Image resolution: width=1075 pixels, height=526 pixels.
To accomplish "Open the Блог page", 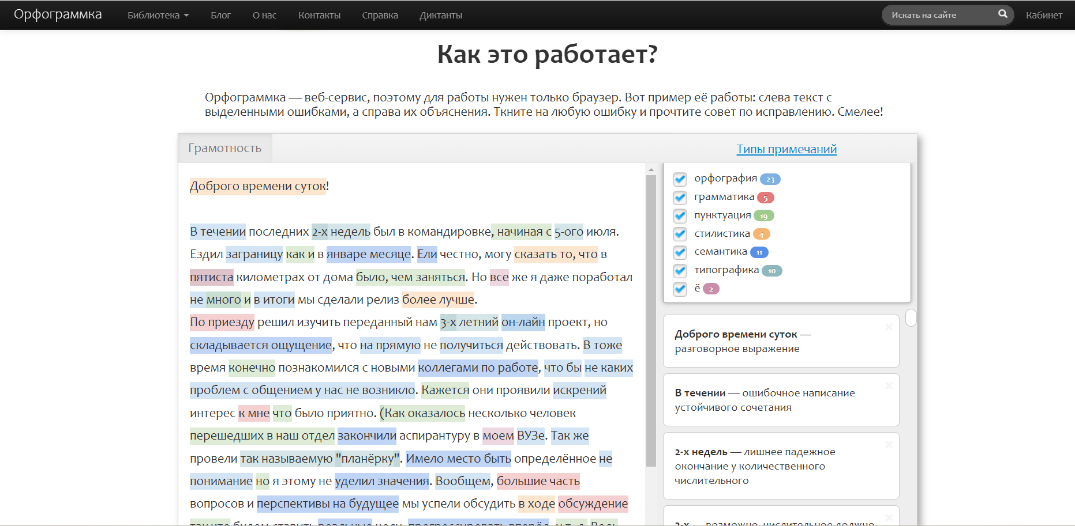I will coord(220,15).
